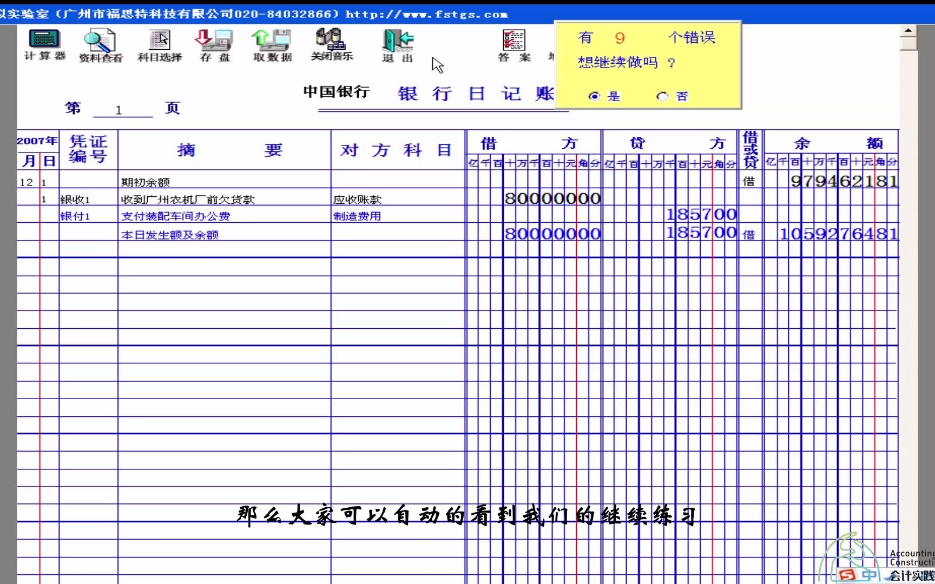Screen dimensions: 935x584
Task: Click the error count number 9
Action: click(x=620, y=38)
